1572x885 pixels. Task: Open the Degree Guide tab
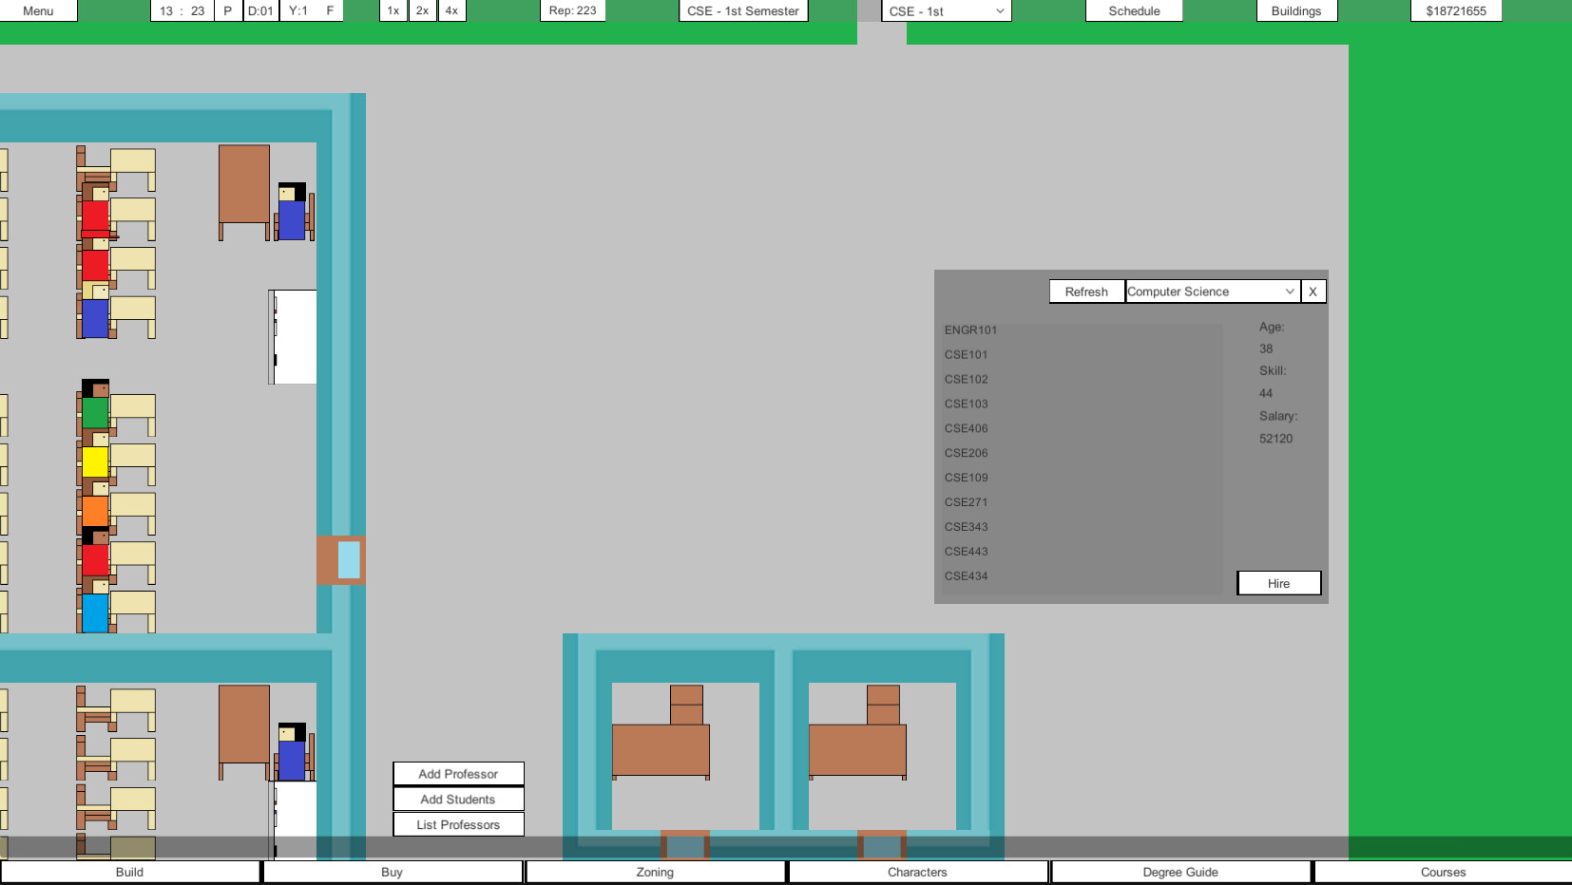click(x=1180, y=872)
